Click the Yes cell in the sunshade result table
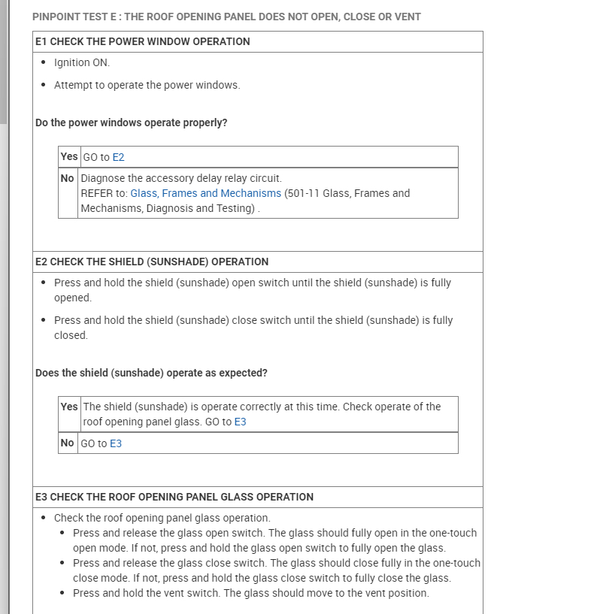The height and width of the screenshot is (614, 591). (x=69, y=407)
